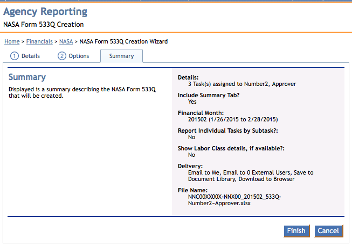
Task: Click the 'NASA Form 533Q Creation' subtitle
Action: 43,25
